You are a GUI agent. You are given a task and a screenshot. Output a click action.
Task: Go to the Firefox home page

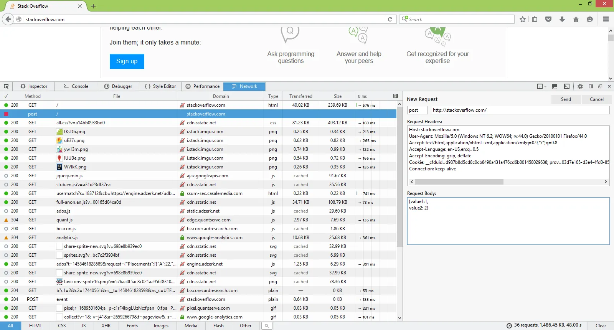(576, 19)
